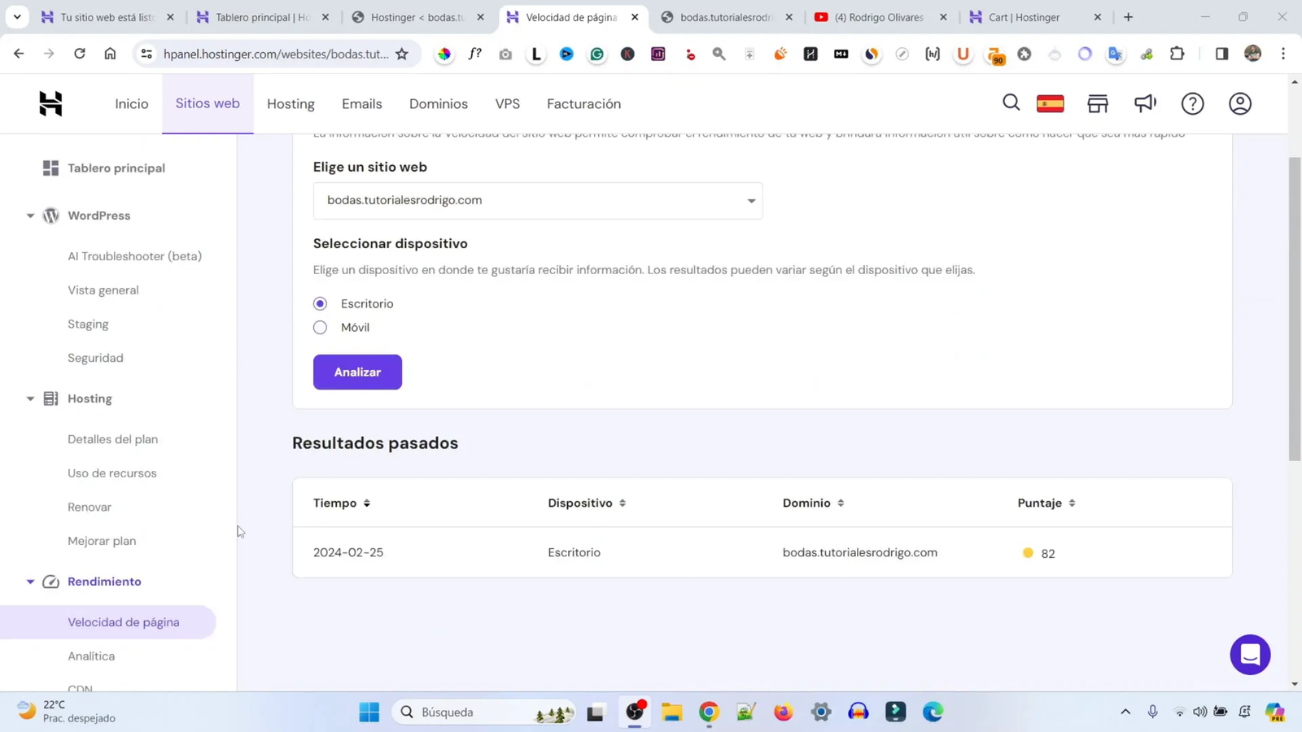Collapse the Hosting sidebar section
The image size is (1302, 732).
(30, 399)
